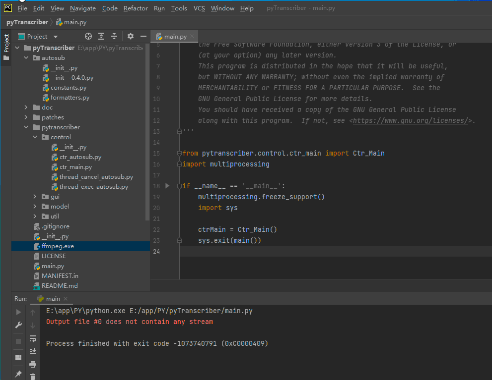Expand the gui folder
Screen dimensions: 492x380
coord(34,197)
